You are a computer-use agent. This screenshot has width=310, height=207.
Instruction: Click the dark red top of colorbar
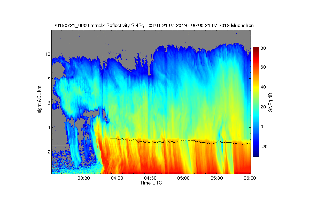click(x=256, y=49)
